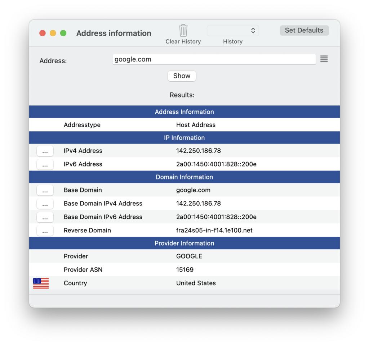The height and width of the screenshot is (346, 369).
Task: Click the ellipsis button next to Reverse Domain
Action: (45, 230)
